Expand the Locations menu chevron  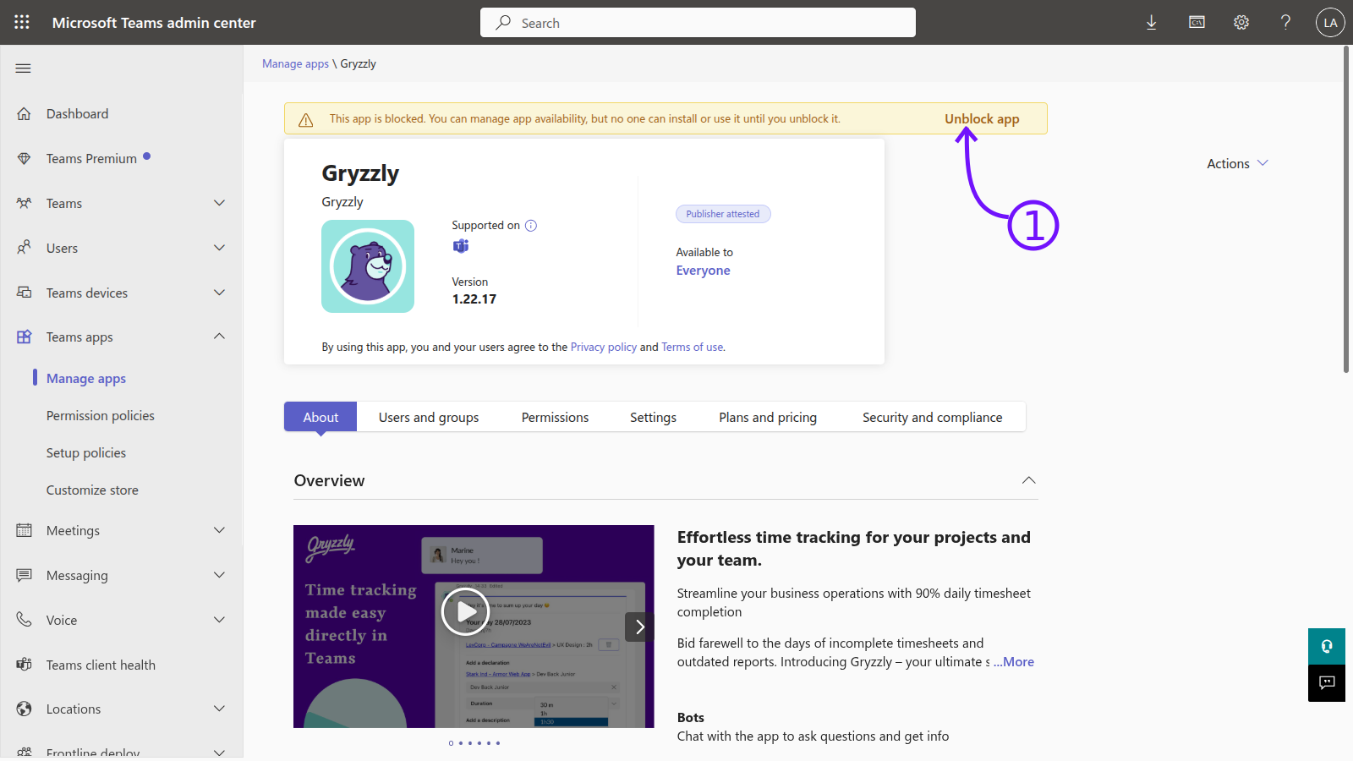point(219,709)
